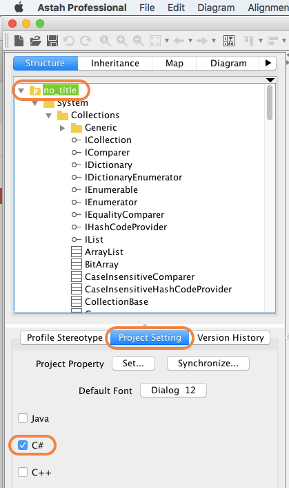The height and width of the screenshot is (488, 289).
Task: Open the tree panel menu triangle
Action: click(270, 80)
